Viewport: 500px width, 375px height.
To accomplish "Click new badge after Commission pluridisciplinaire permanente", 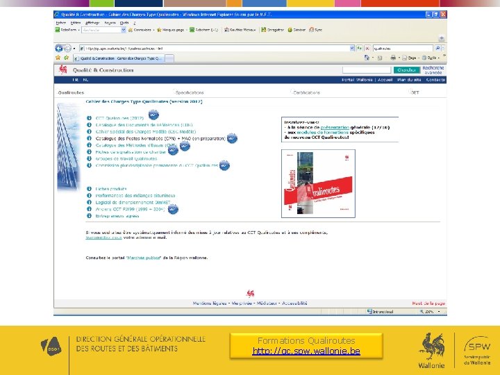I will tap(224, 165).
